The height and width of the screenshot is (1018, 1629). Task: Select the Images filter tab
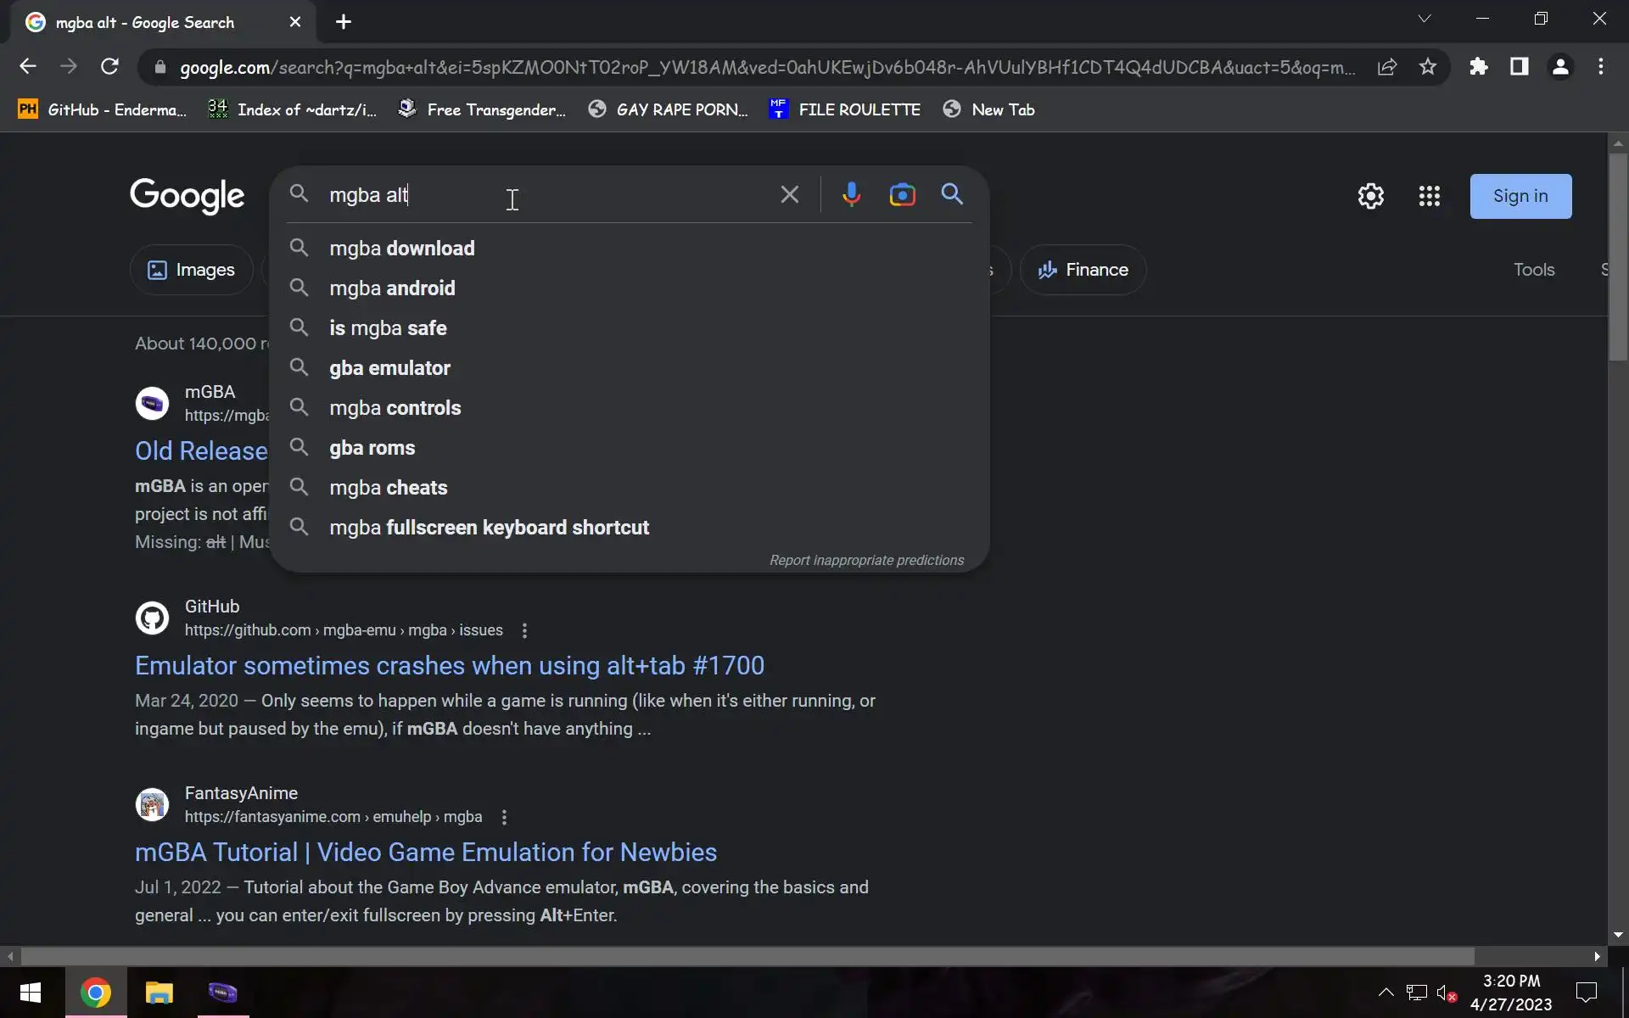click(192, 270)
